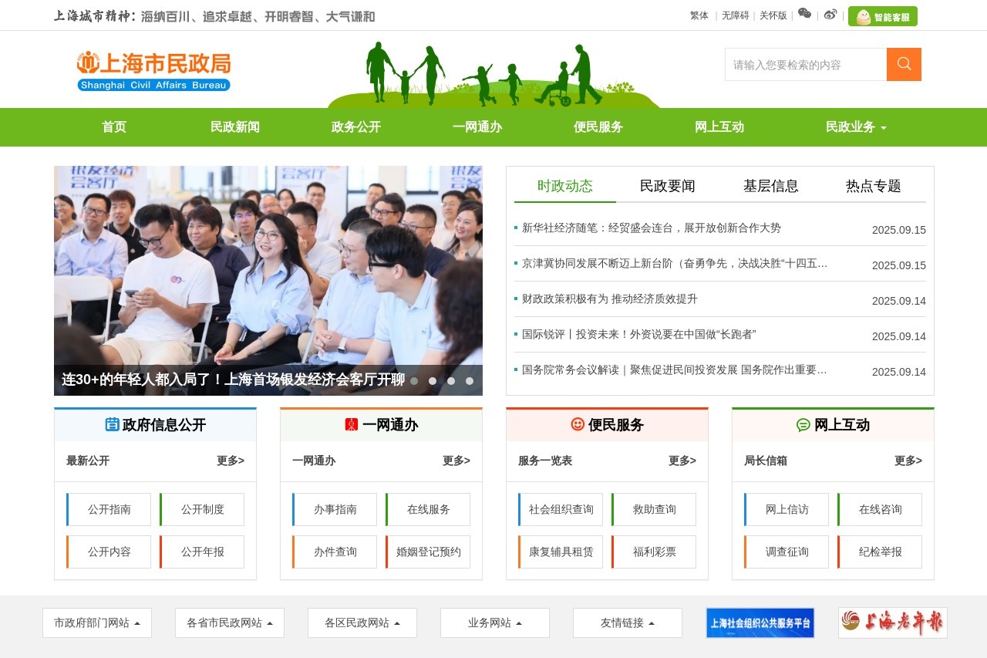Open the 上海老年报 banner
Image resolution: width=987 pixels, height=658 pixels.
[x=892, y=623]
